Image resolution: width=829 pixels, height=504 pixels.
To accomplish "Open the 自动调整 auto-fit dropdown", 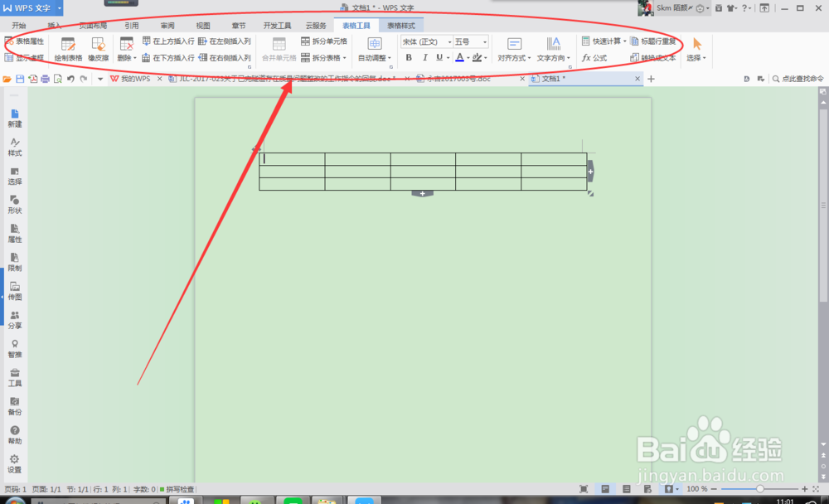I will tap(375, 50).
